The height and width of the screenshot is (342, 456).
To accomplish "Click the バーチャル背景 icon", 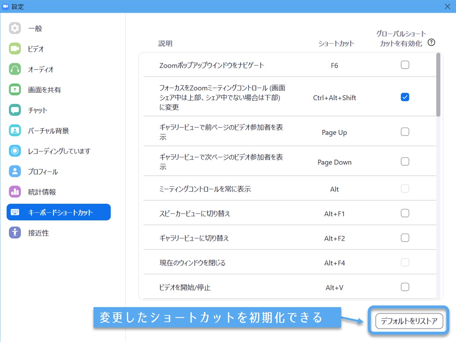I will [x=15, y=130].
